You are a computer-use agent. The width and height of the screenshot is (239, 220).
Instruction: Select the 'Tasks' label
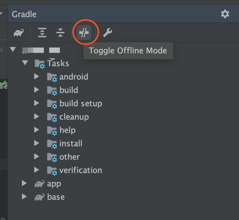click(58, 63)
